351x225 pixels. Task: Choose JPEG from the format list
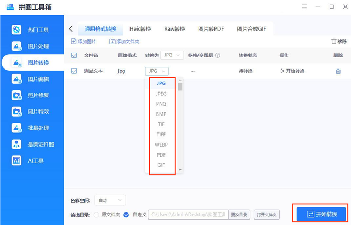click(x=161, y=94)
